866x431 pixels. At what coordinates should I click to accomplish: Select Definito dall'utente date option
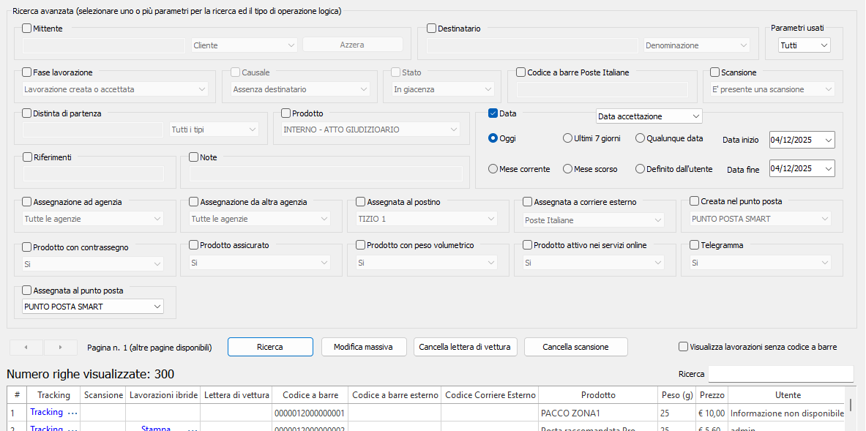pyautogui.click(x=641, y=169)
